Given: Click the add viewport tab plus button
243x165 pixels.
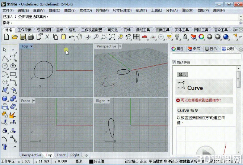Looking at the screenshot, I should tap(86, 155).
